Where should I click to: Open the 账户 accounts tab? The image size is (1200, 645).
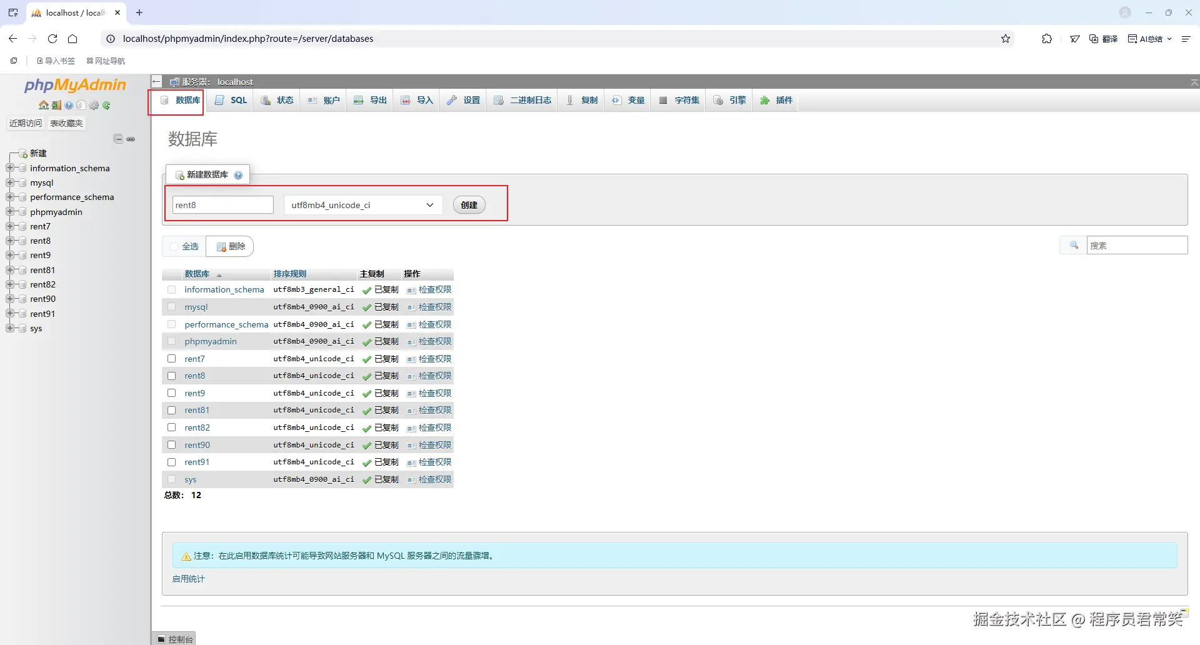(x=323, y=100)
